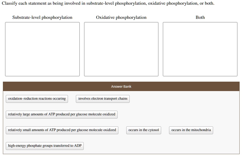Select the 'oxidation–reduction reactions occuring' answer token
The width and height of the screenshot is (242, 157).
(x=36, y=99)
